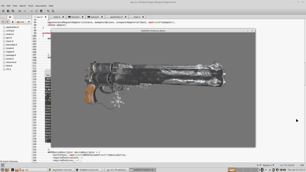Screen dimensions: 306x172
Task: Redo the last undone edit
Action: point(25,11)
